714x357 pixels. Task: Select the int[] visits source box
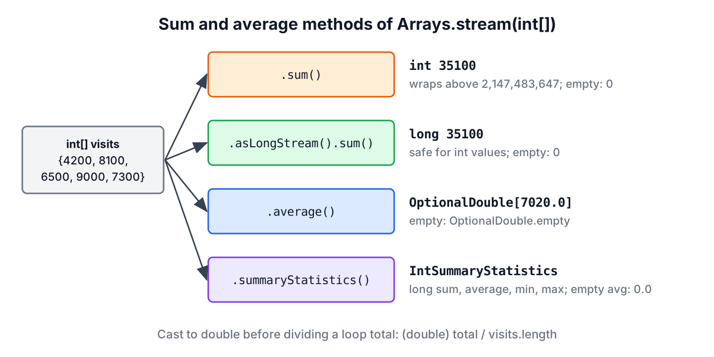click(x=93, y=160)
